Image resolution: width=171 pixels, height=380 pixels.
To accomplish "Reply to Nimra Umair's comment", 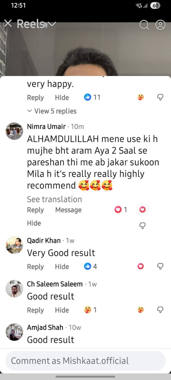I will point(35,210).
